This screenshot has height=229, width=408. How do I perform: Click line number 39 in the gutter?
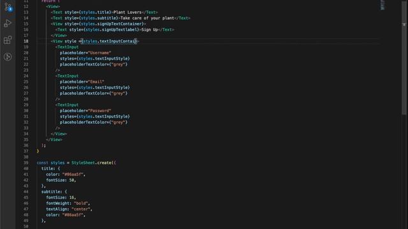coord(26,163)
